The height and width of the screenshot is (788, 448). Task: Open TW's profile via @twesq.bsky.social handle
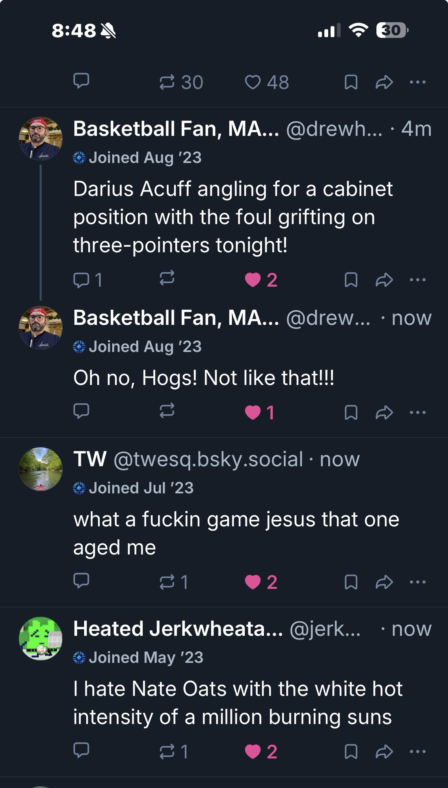tap(208, 459)
